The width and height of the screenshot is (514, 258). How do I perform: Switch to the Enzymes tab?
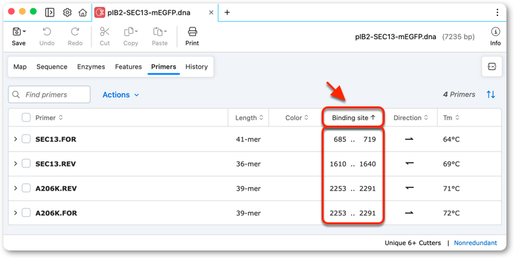coord(91,67)
